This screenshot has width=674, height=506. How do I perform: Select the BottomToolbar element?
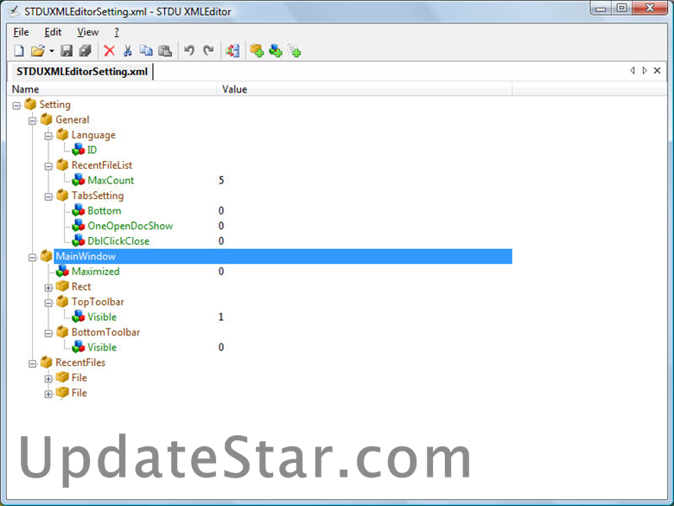105,332
